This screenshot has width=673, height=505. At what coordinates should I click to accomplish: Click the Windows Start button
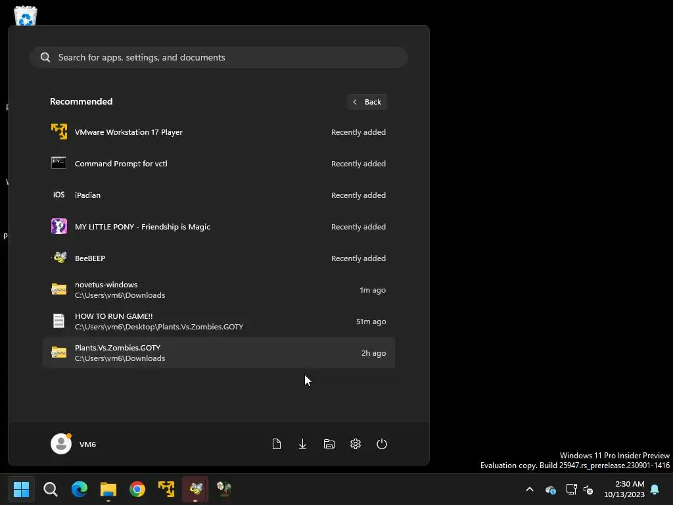click(21, 489)
